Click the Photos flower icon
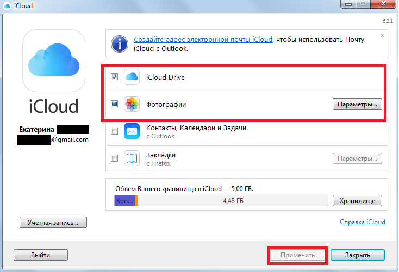Image resolution: width=399 pixels, height=272 pixels. [132, 104]
